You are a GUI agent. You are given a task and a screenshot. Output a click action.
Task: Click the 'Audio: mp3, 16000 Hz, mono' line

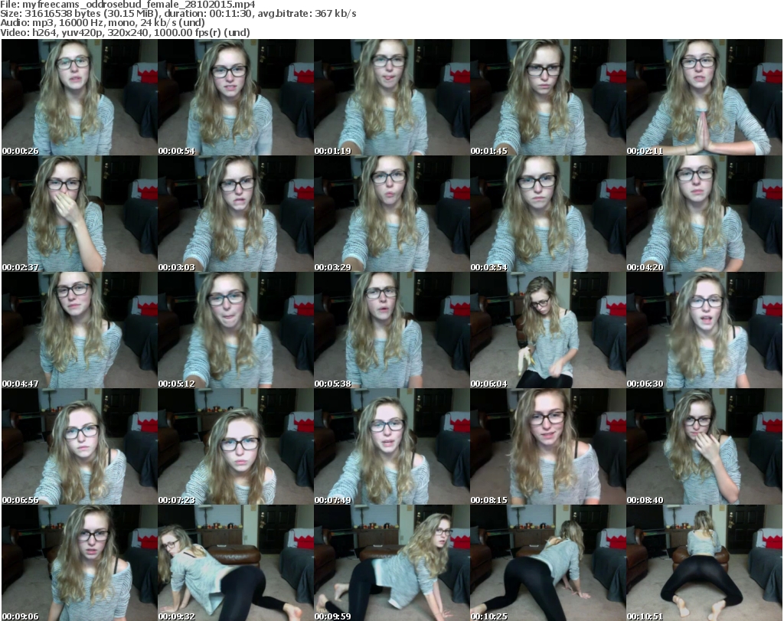[103, 23]
